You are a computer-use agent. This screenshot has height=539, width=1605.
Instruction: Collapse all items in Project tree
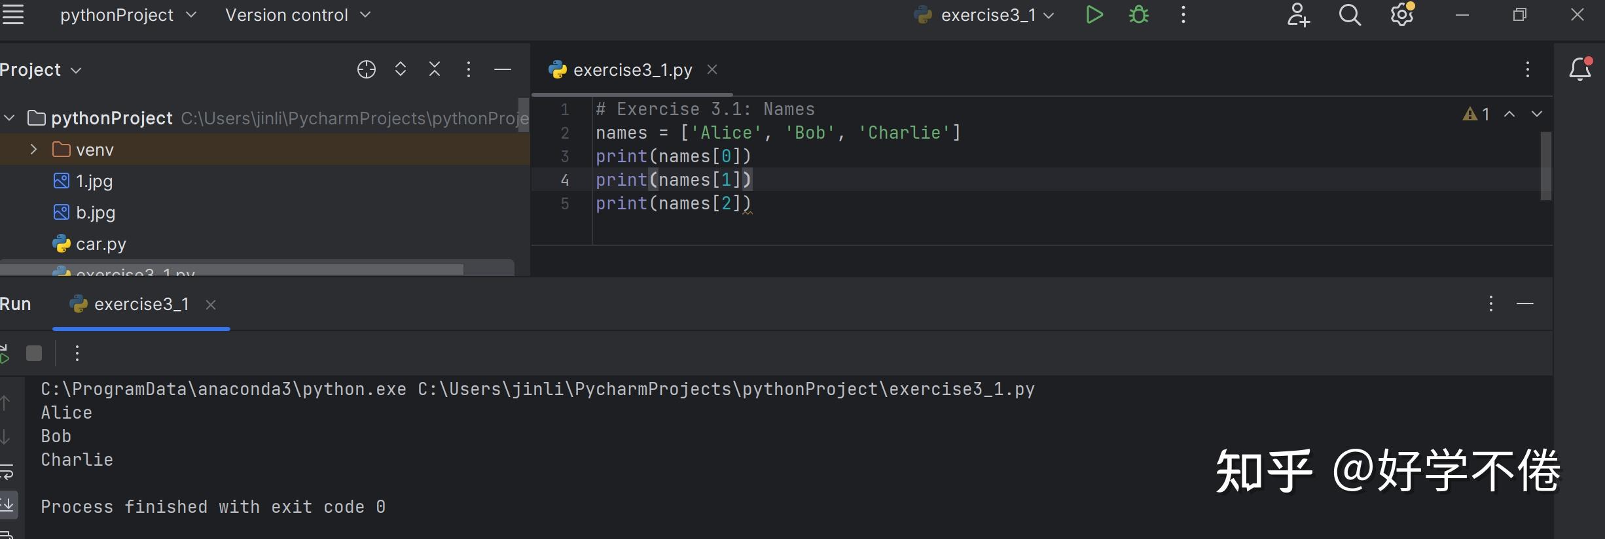click(x=435, y=69)
